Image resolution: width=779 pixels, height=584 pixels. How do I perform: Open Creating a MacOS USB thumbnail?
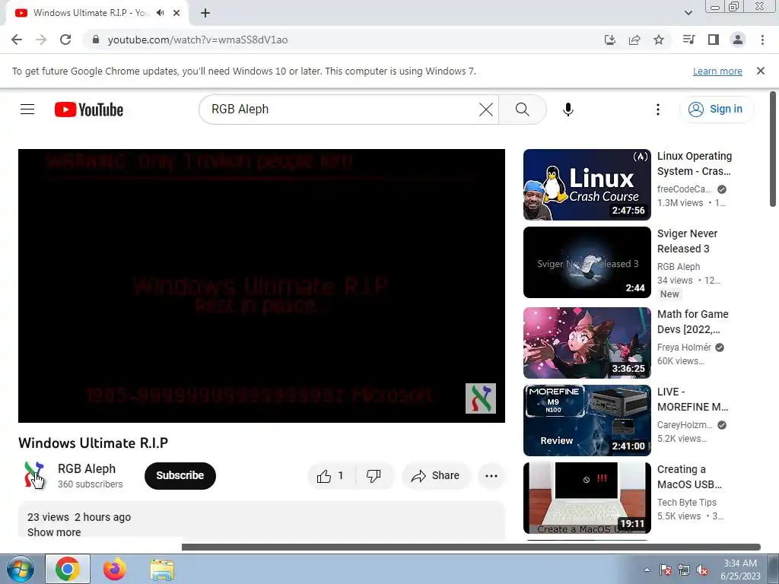click(587, 498)
